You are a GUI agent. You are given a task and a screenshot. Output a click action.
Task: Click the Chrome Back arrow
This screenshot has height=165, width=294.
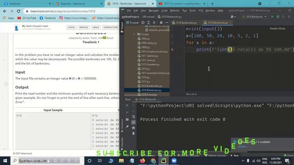[x=5, y=11]
